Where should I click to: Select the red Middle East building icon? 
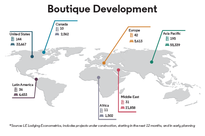pos(123,102)
